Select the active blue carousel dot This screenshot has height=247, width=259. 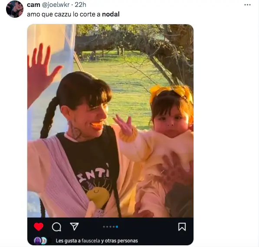(x=117, y=227)
